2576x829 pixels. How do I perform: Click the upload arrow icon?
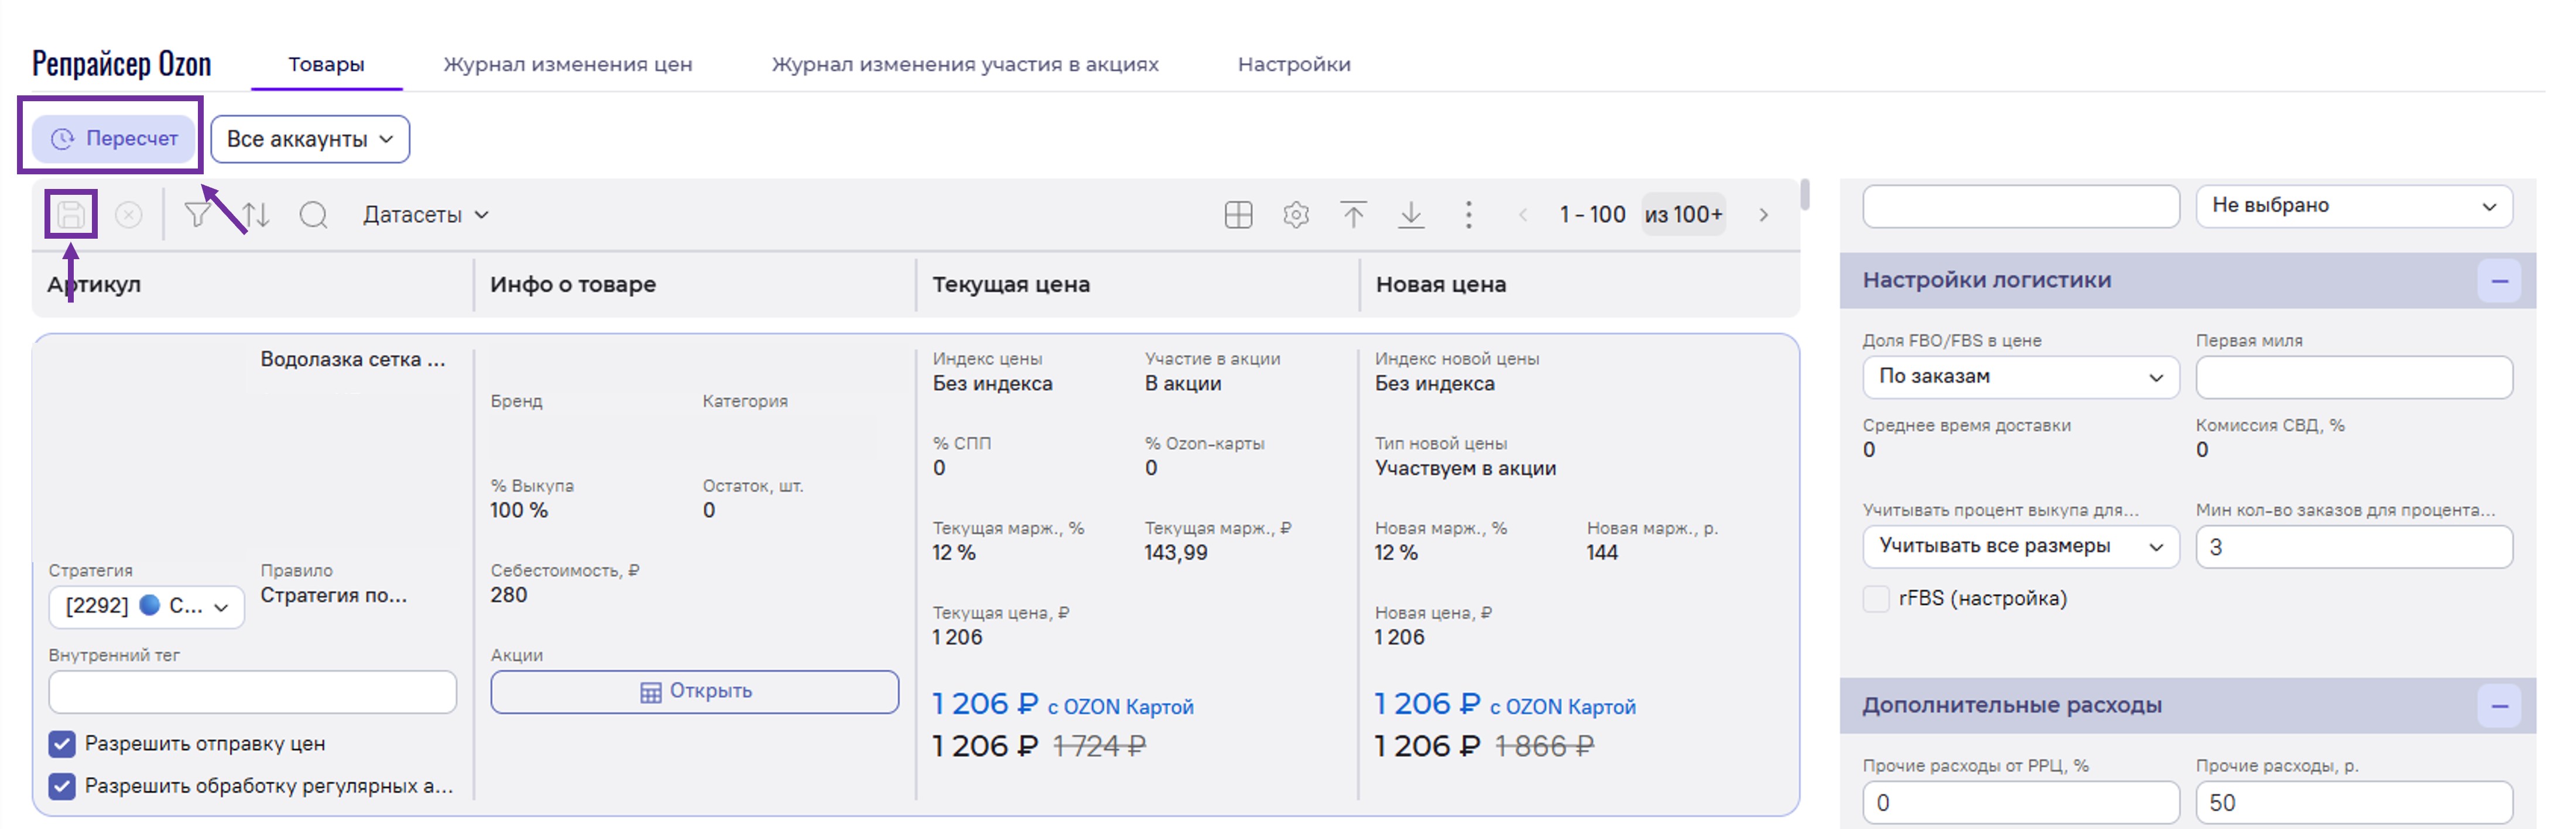click(x=1353, y=215)
